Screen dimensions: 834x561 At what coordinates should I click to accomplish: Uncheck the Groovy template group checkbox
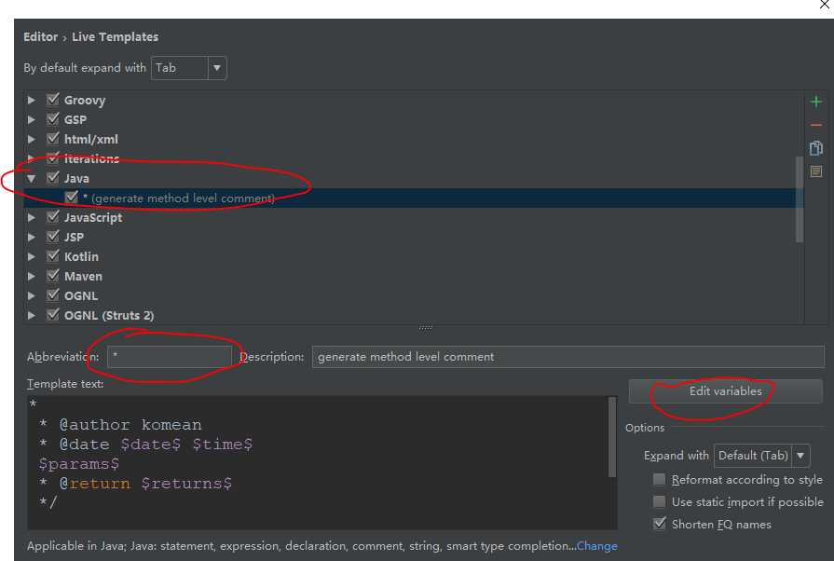tap(53, 100)
